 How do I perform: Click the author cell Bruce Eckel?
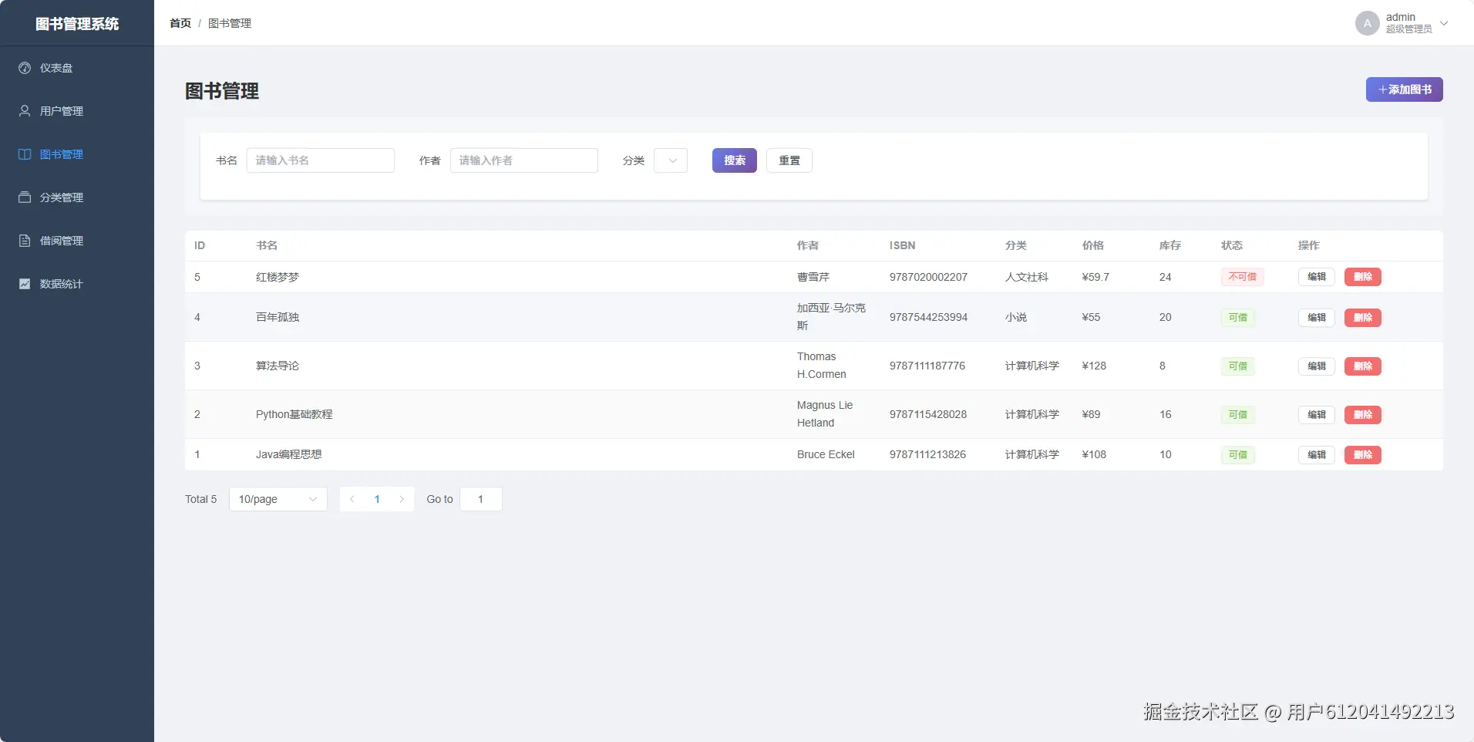[x=826, y=454]
